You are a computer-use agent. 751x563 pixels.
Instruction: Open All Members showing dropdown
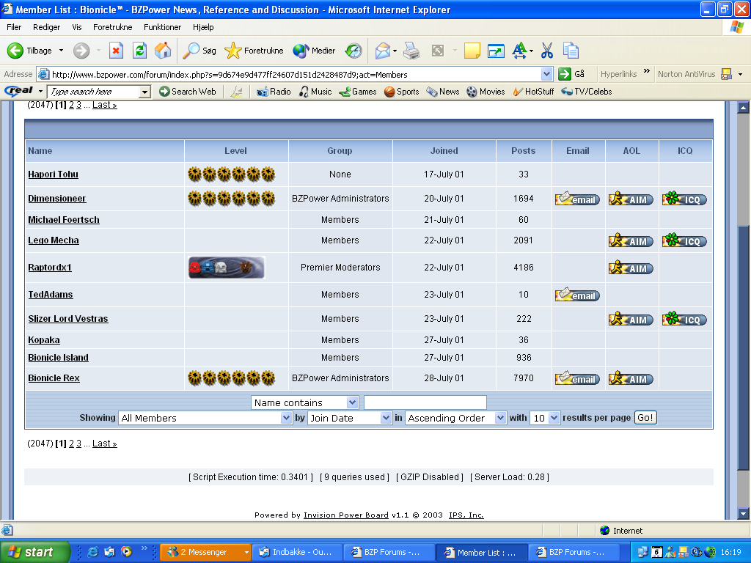point(205,418)
